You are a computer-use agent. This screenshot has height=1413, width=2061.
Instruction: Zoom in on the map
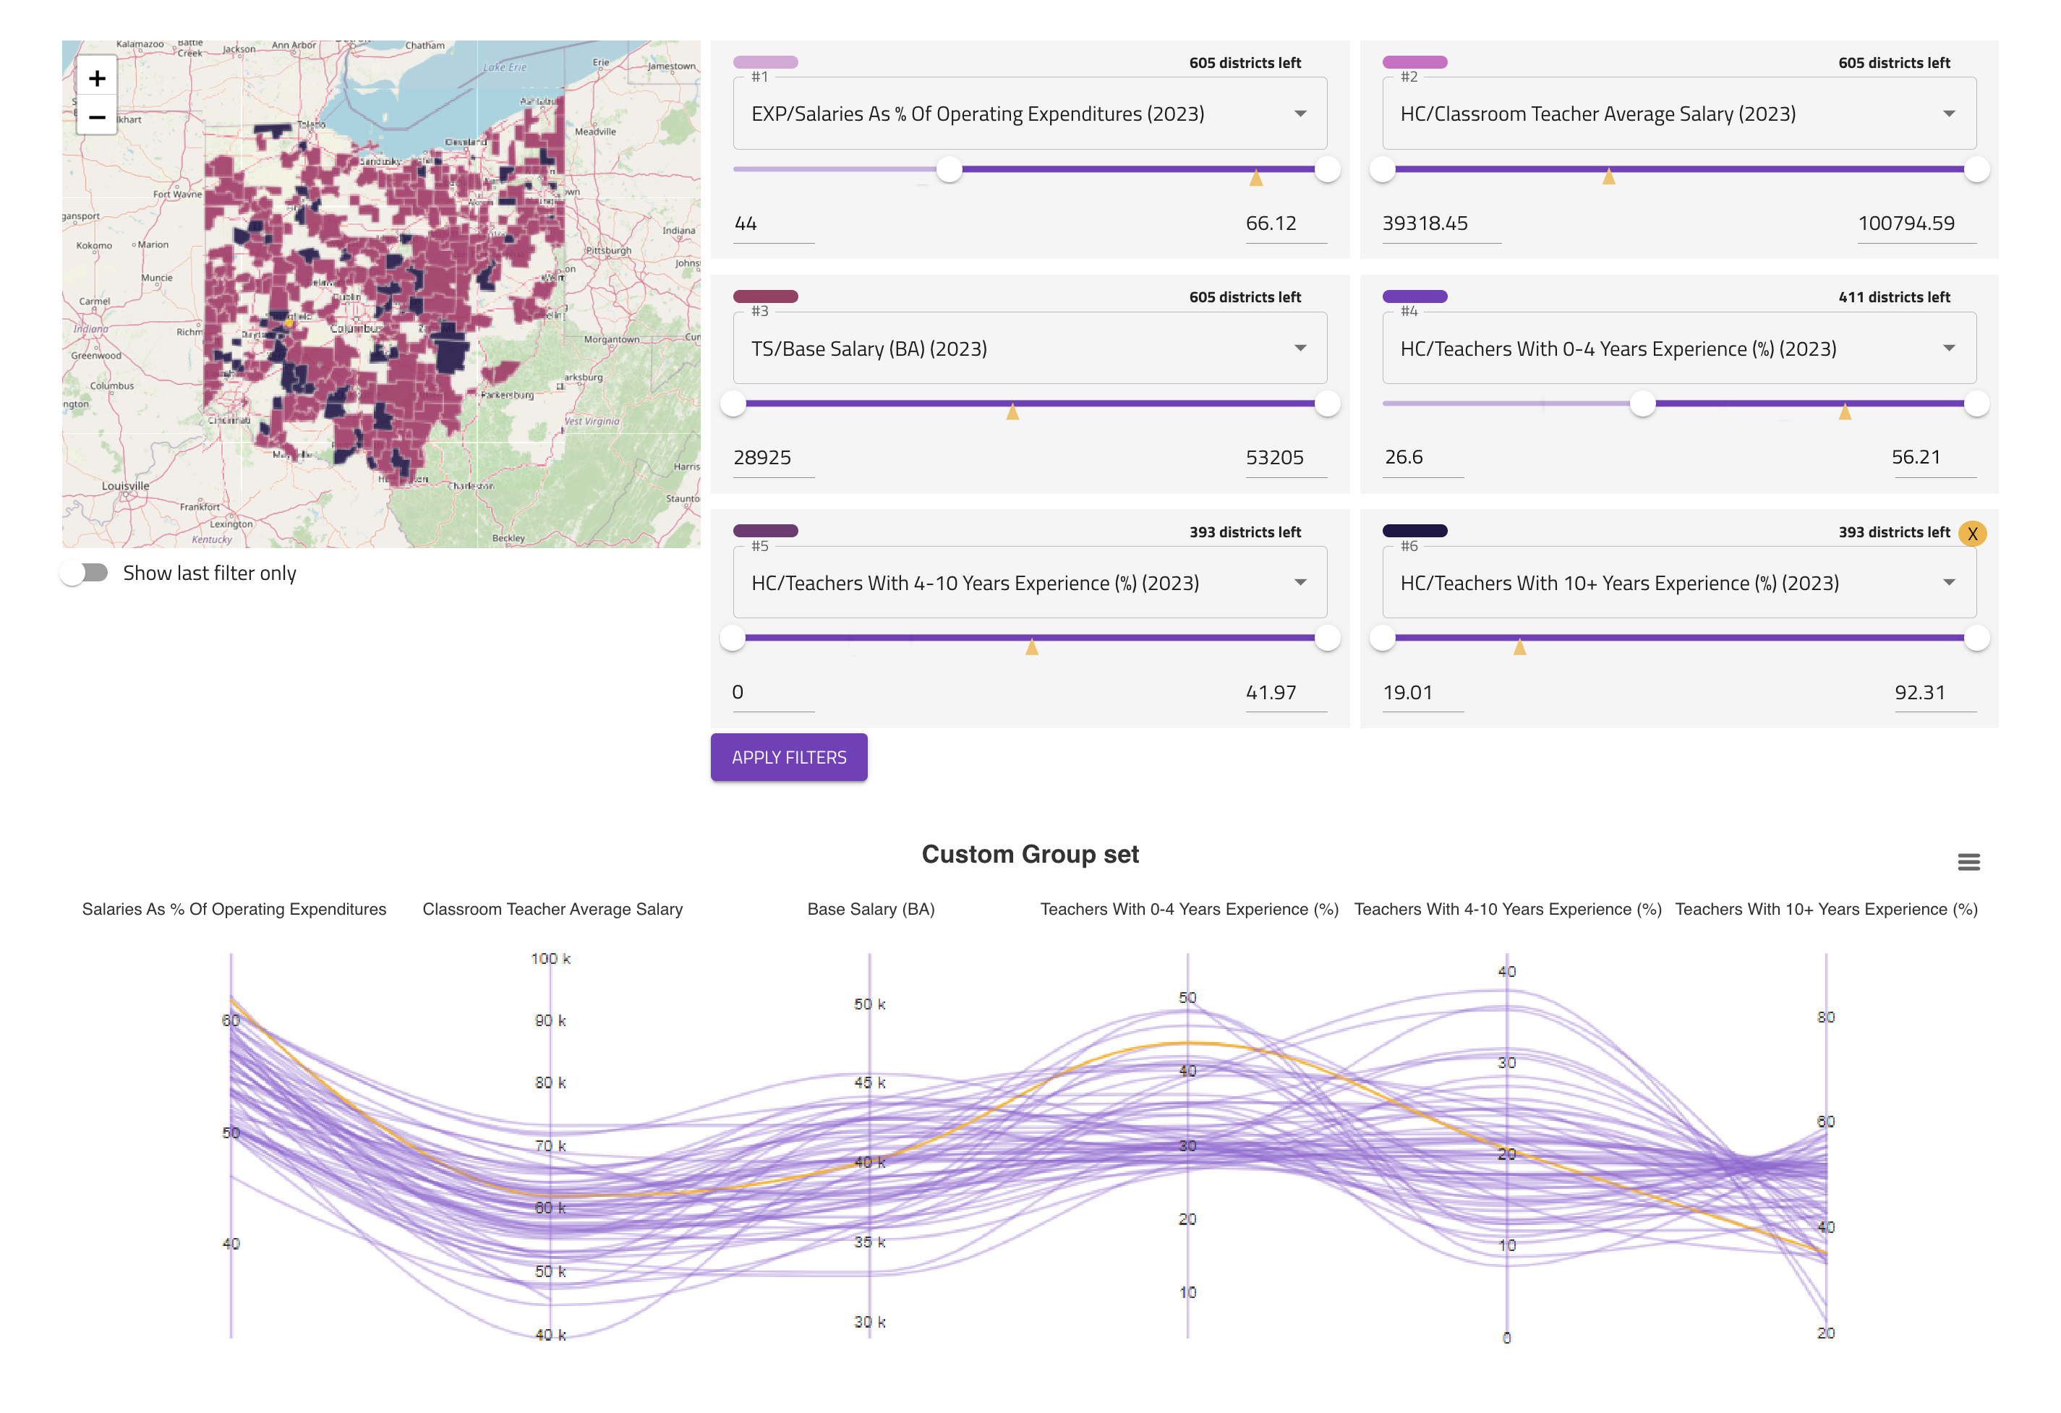[x=97, y=78]
